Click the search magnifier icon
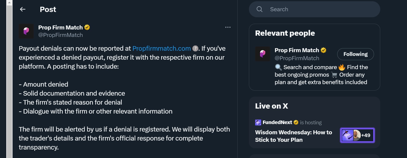Viewport: 407px width, 158px height. pyautogui.click(x=259, y=9)
